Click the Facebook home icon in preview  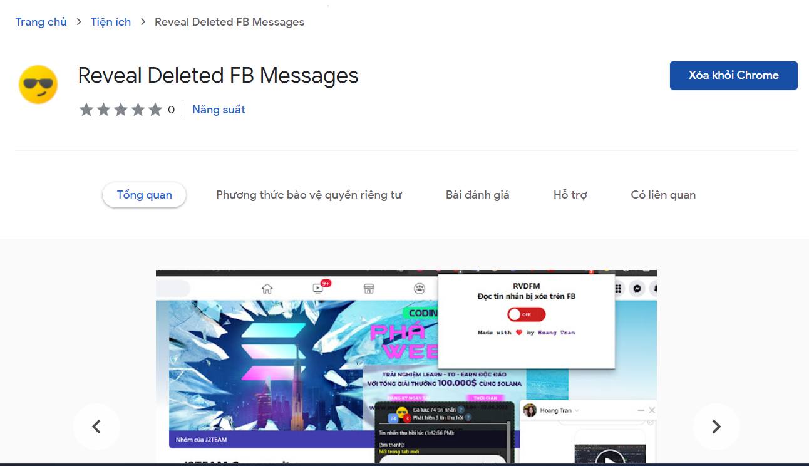coord(267,289)
